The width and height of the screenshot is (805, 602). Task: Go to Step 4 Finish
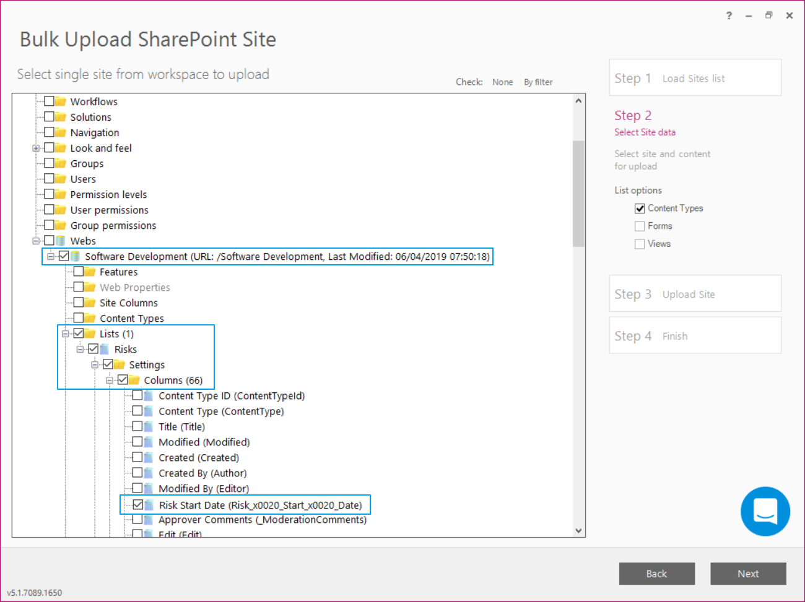click(x=695, y=335)
